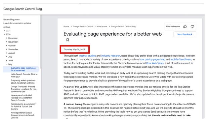This screenshot has height=126, width=209.
Task: Follow the how quickly pages load link
Action: tap(152, 59)
